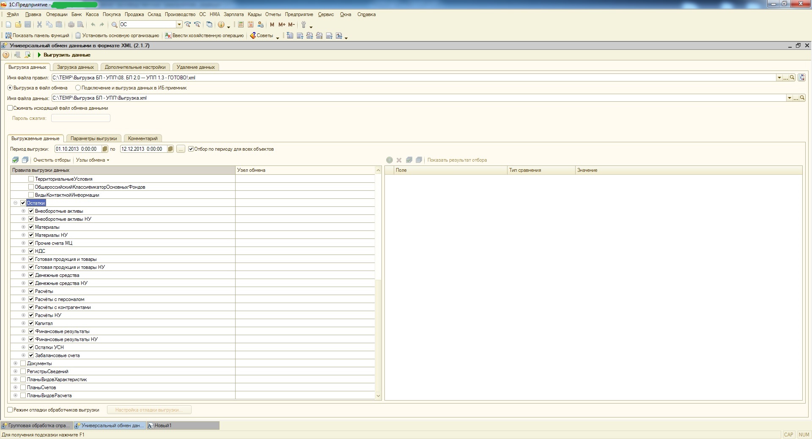Expand the 'Материалы' tree node

tap(23, 227)
